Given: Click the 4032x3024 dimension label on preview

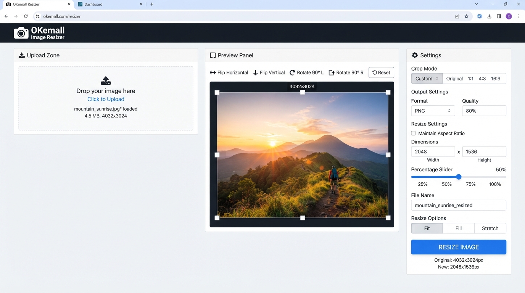Looking at the screenshot, I should (x=302, y=87).
